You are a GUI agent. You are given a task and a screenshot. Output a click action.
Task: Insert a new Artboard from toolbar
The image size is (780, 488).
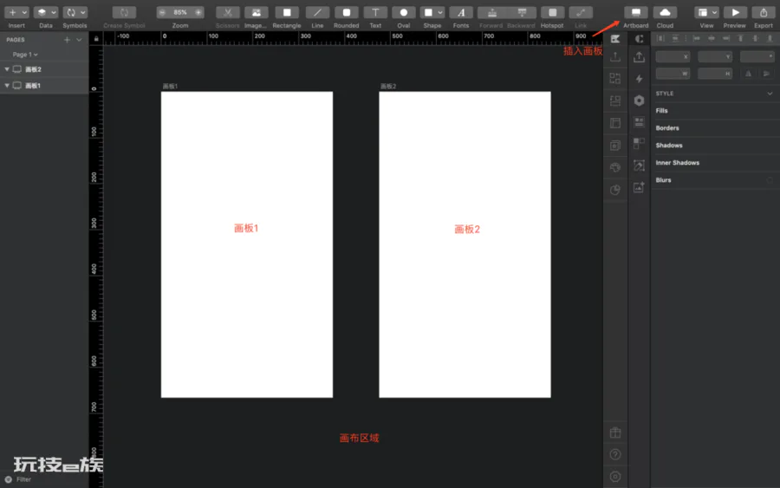pos(636,12)
